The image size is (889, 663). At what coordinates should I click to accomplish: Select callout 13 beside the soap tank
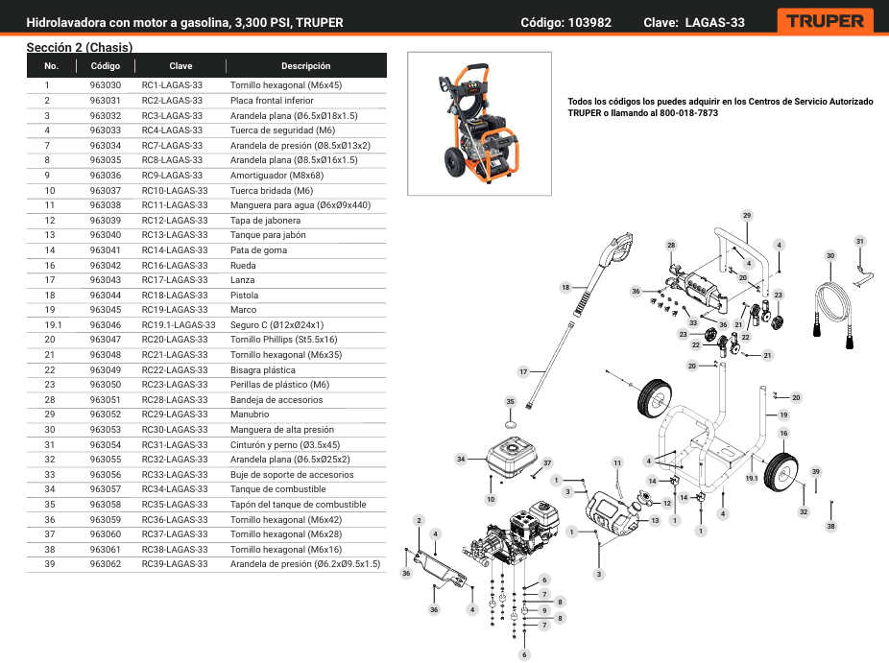click(655, 520)
